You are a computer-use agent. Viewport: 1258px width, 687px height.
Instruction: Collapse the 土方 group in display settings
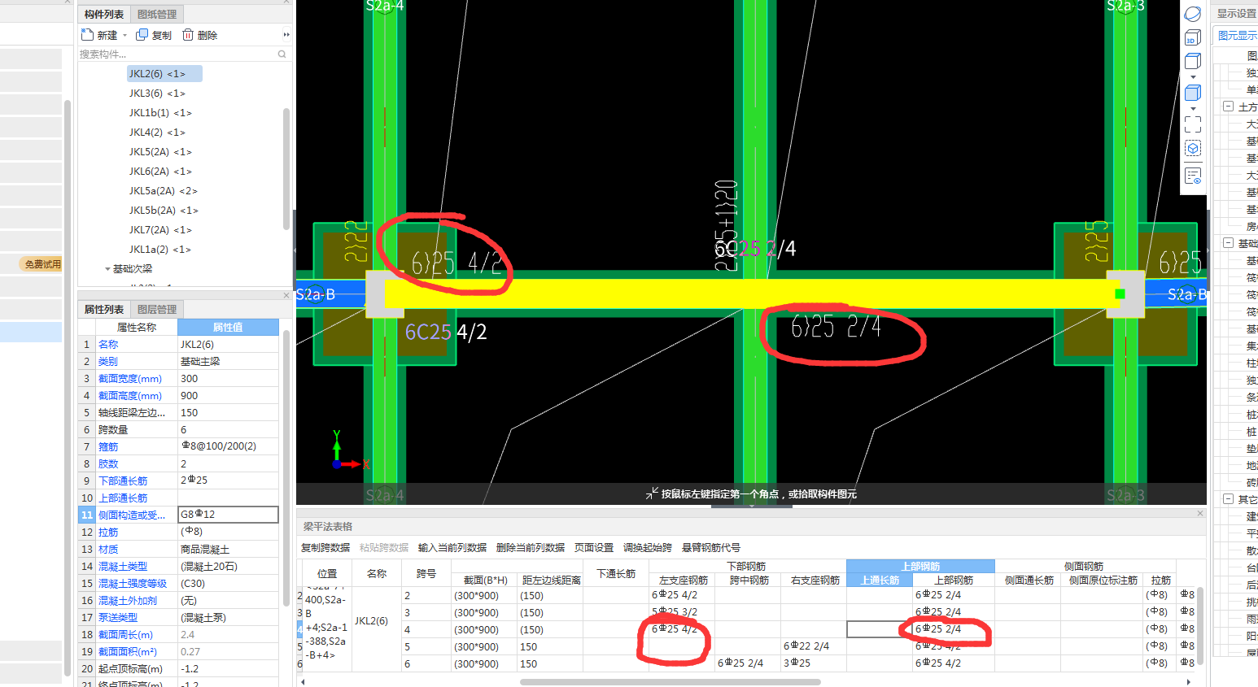click(1228, 107)
